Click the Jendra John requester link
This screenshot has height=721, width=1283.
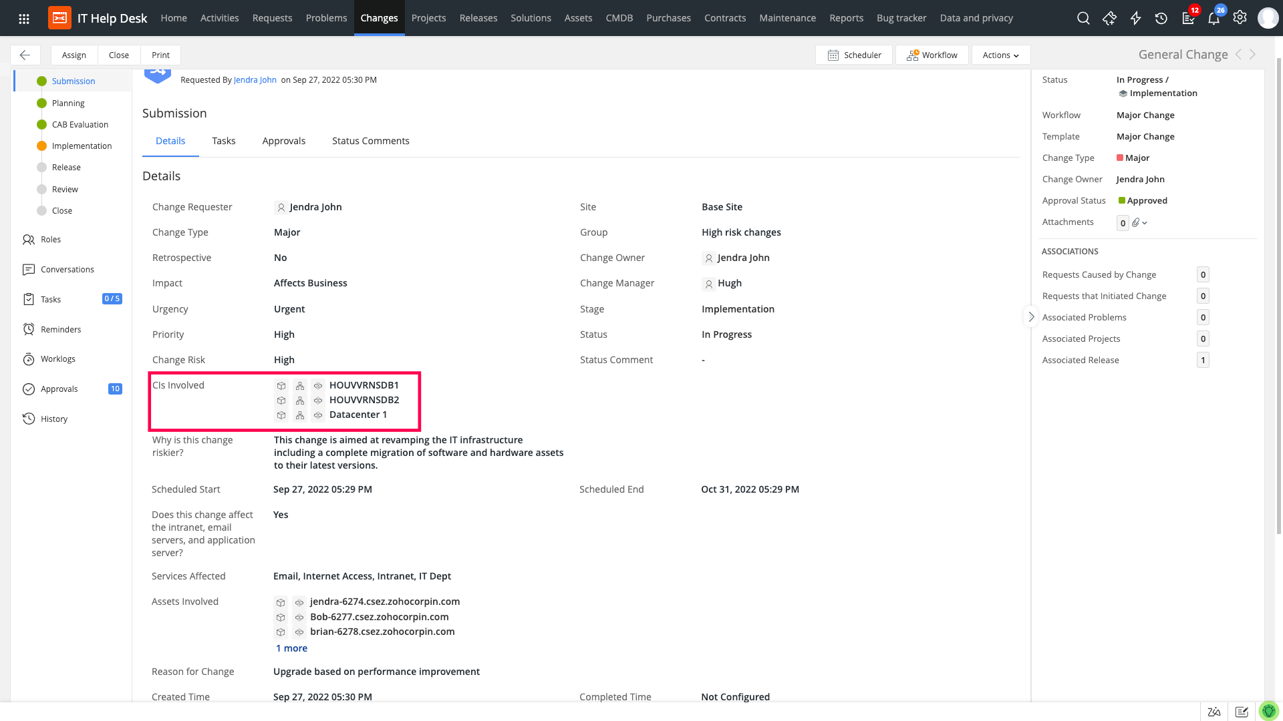click(x=255, y=80)
